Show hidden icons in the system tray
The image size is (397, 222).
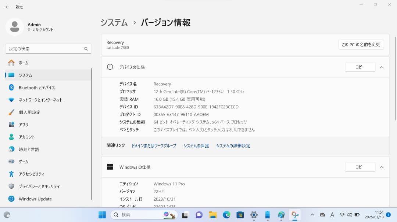pos(312,215)
